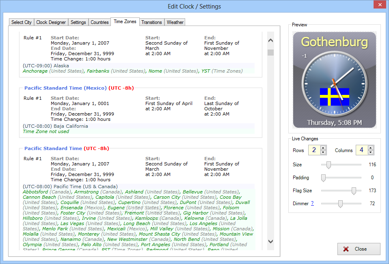Click the Dimmer value 72

tap(372, 203)
